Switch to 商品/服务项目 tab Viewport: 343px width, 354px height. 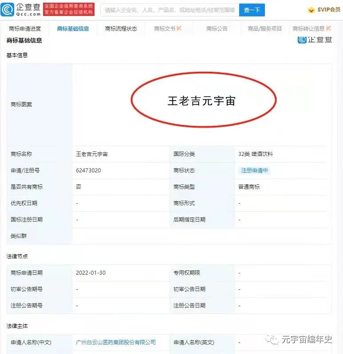(x=264, y=29)
